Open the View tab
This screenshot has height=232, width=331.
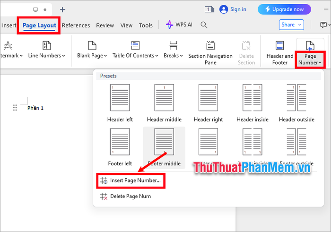point(126,26)
